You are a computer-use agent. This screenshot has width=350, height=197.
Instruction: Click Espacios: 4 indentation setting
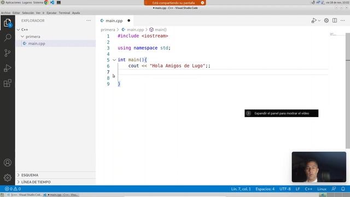coord(265,189)
